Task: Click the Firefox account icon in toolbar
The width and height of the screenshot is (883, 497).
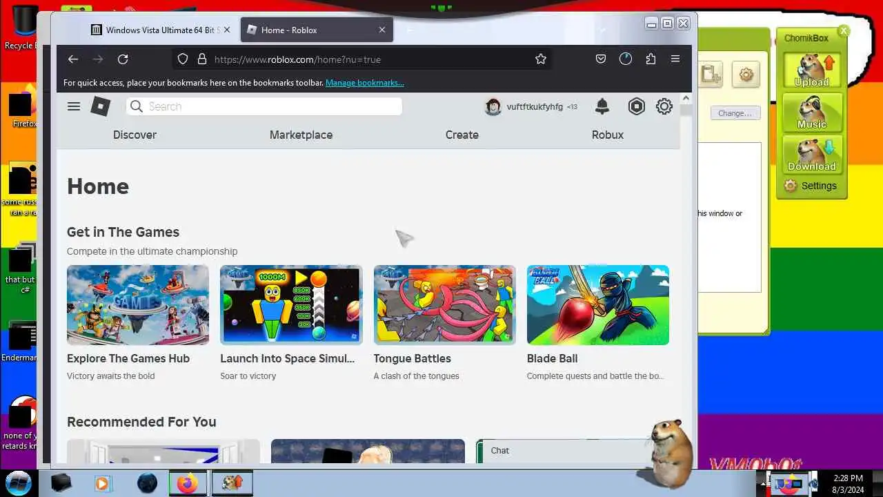Action: tap(626, 59)
